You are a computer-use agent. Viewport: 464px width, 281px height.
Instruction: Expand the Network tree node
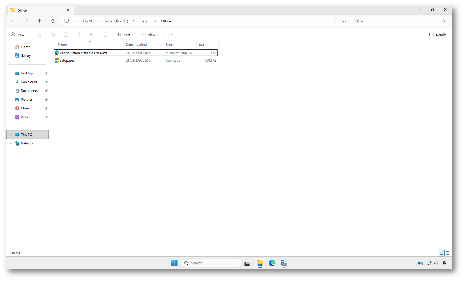pyautogui.click(x=10, y=143)
